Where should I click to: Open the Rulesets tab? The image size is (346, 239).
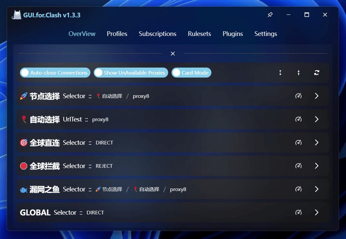tap(199, 34)
